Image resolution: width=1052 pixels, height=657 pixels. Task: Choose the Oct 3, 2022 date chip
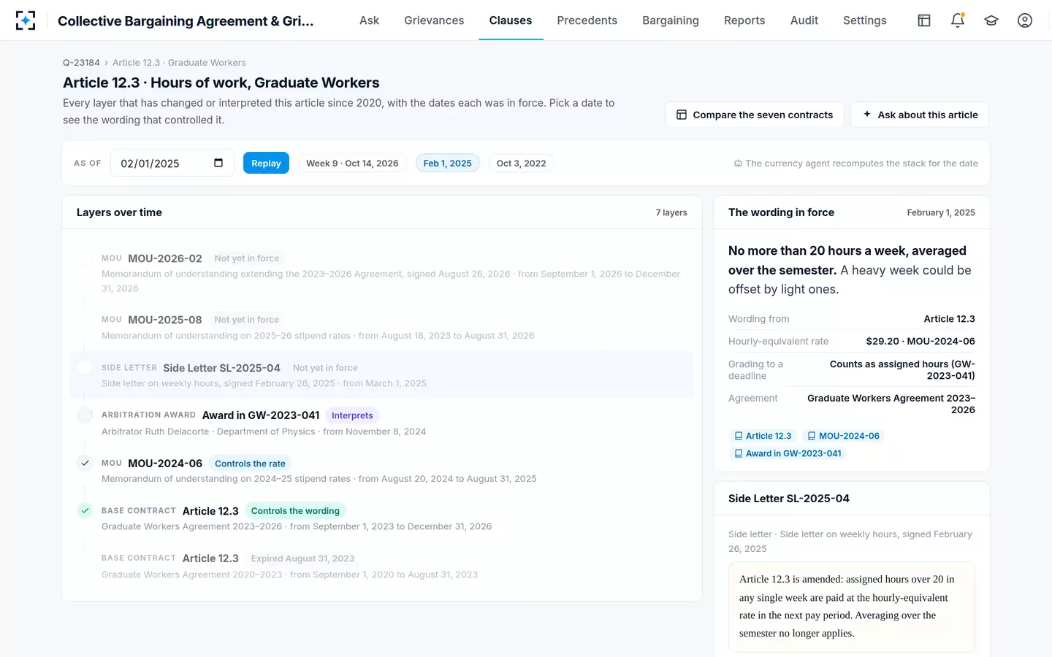521,163
